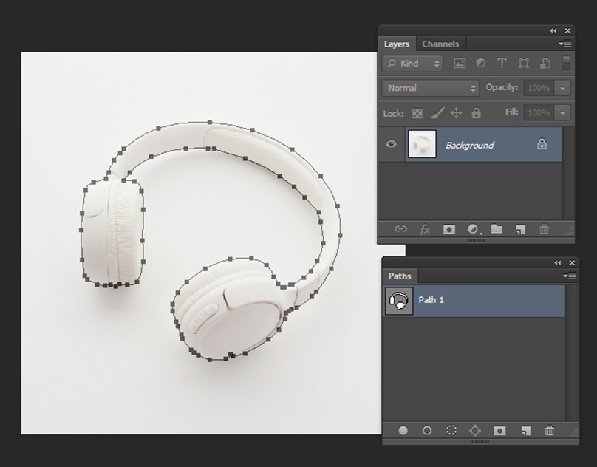Viewport: 597px width, 467px height.
Task: Open the Kind filter dropdown
Action: click(412, 63)
